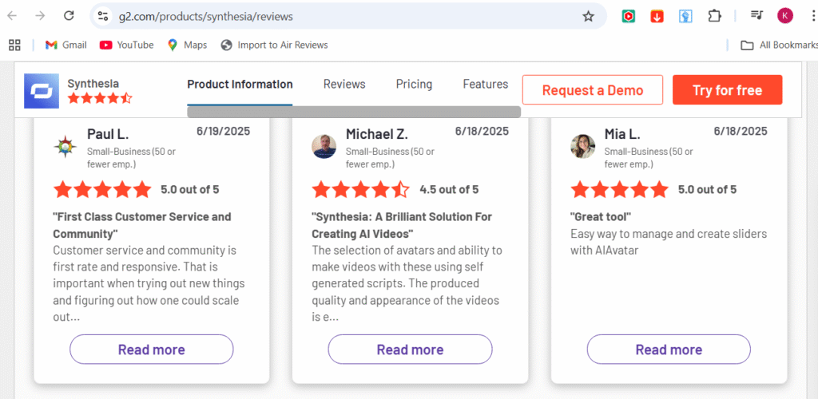Open the apps grid icon in bookmarks bar
Screen dimensions: 818x399
click(14, 45)
